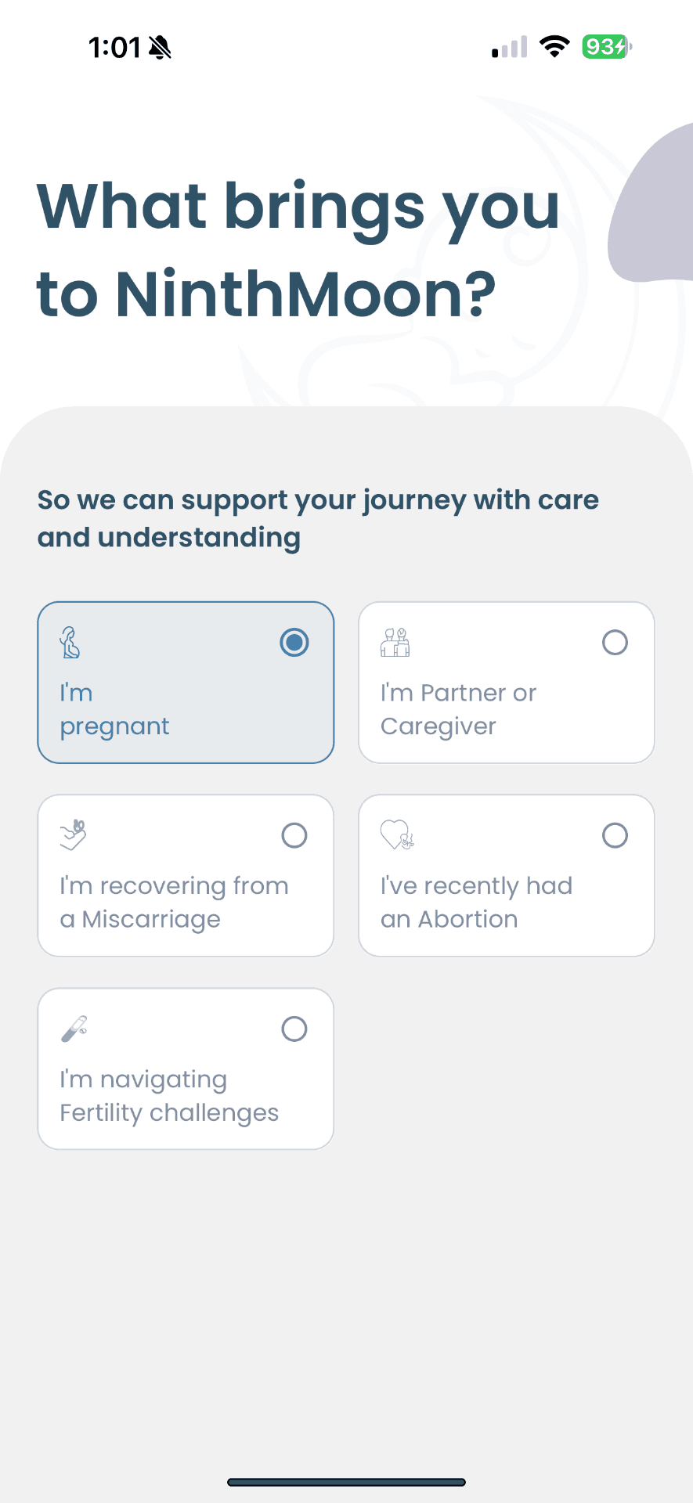This screenshot has width=693, height=1503.
Task: Click the miscarriage hand icon
Action: click(x=73, y=835)
